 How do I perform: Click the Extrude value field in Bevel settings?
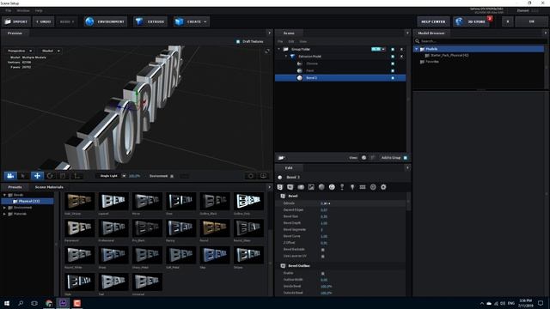point(325,203)
